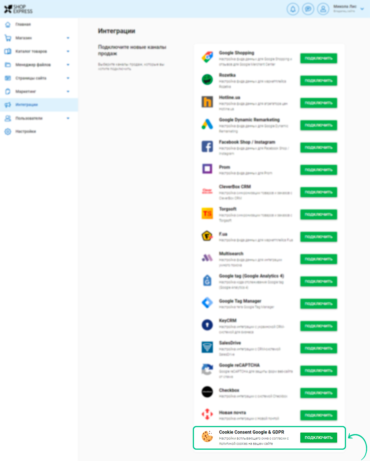Expand Каталог товаров submenu arrow
The image size is (370, 461).
(x=68, y=51)
